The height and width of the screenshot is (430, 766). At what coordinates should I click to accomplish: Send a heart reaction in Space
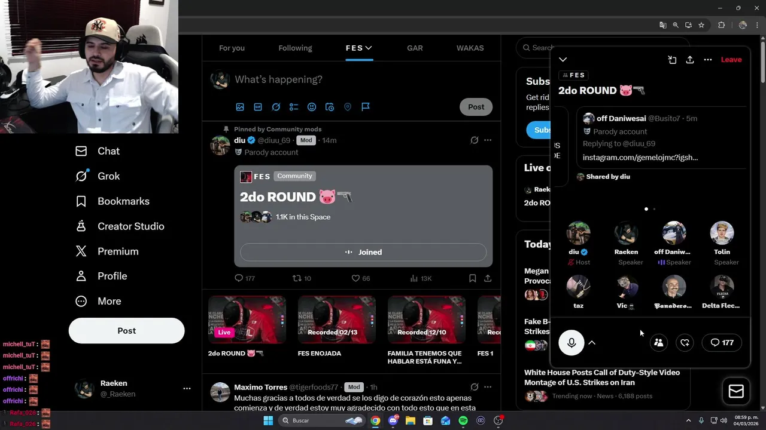tap(685, 343)
